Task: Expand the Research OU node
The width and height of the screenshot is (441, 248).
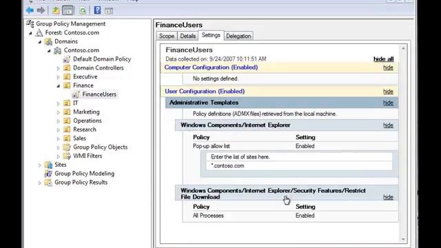Action: click(58, 130)
